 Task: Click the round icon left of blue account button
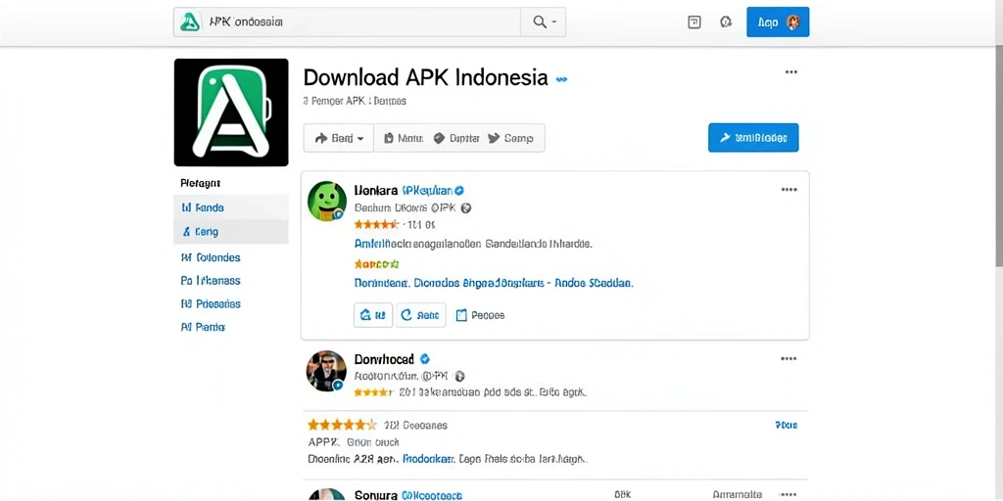pos(726,23)
